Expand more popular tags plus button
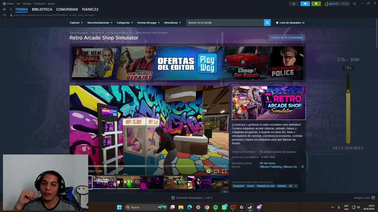This screenshot has height=212, width=378. [x=296, y=186]
